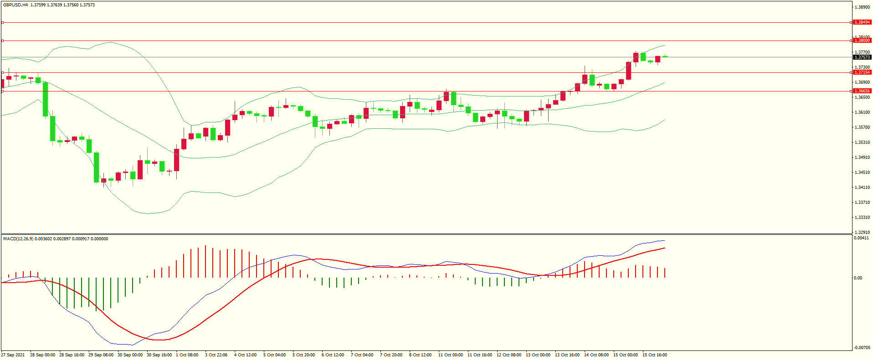Screen dimensions: 873x360
Task: Click the 1.32910 price scale value
Action: coord(862,232)
